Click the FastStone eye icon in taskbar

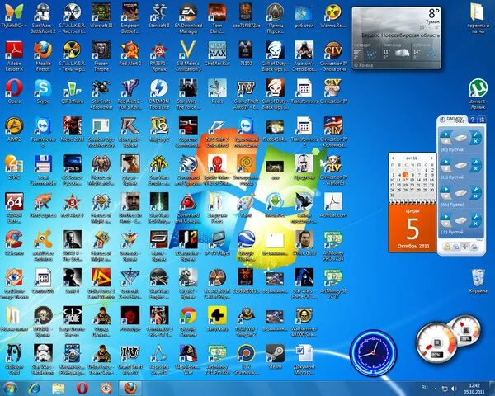click(x=106, y=388)
